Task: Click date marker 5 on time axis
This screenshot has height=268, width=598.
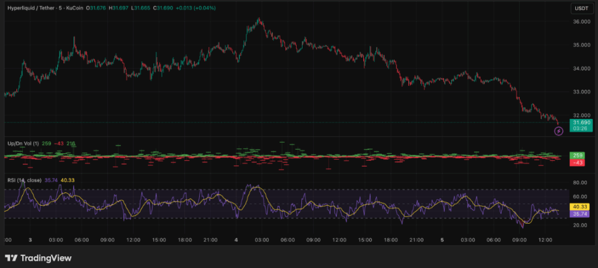Action: (442, 239)
